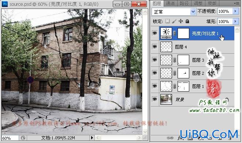Select the 图层 3 mask thumbnail
Viewport: 242px width, 143px height.
[183, 60]
